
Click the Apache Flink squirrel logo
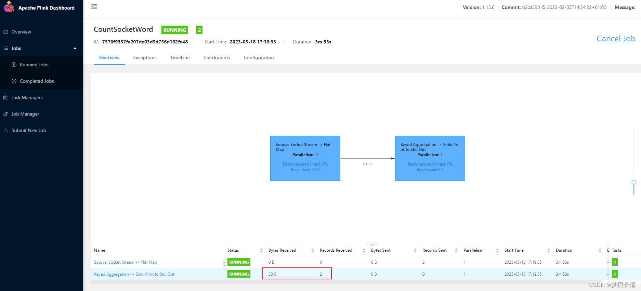(9, 7)
